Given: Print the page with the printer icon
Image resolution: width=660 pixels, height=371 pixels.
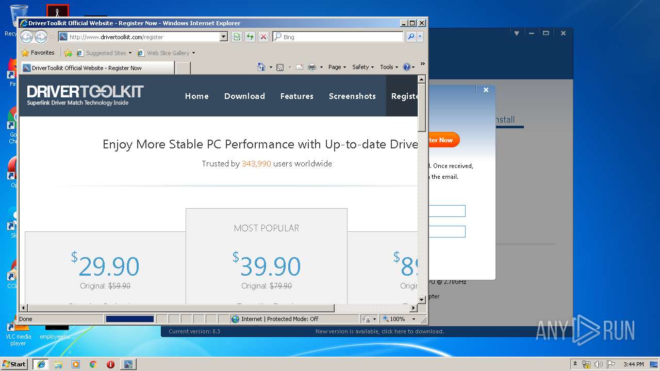Looking at the screenshot, I should tap(312, 67).
